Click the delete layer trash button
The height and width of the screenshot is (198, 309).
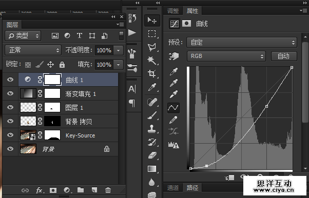point(108,190)
